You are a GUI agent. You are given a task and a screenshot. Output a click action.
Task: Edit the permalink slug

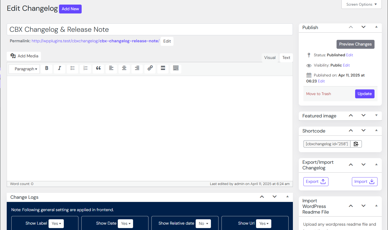tap(167, 41)
